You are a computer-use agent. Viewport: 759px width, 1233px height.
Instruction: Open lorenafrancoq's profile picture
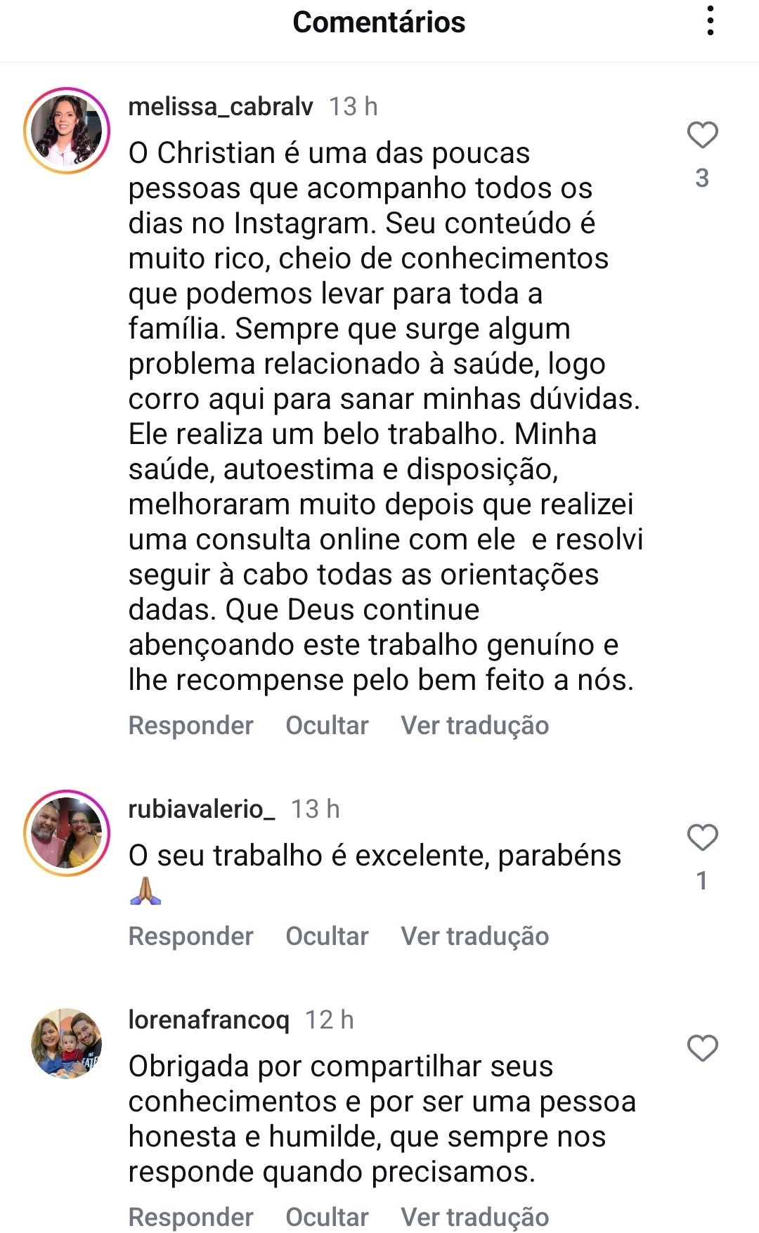coord(67,1044)
